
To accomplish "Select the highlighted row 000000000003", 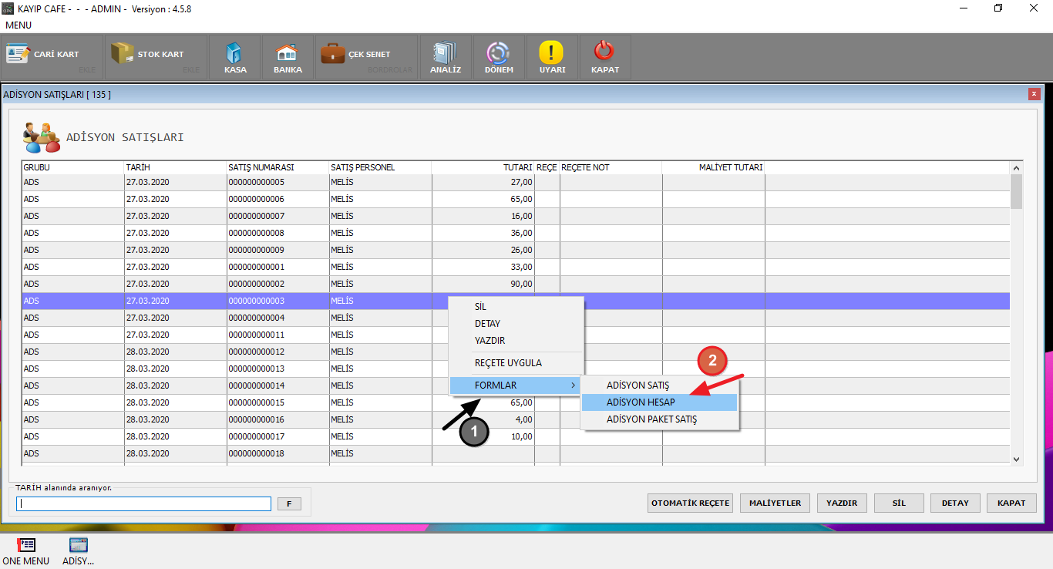I will tap(516, 301).
